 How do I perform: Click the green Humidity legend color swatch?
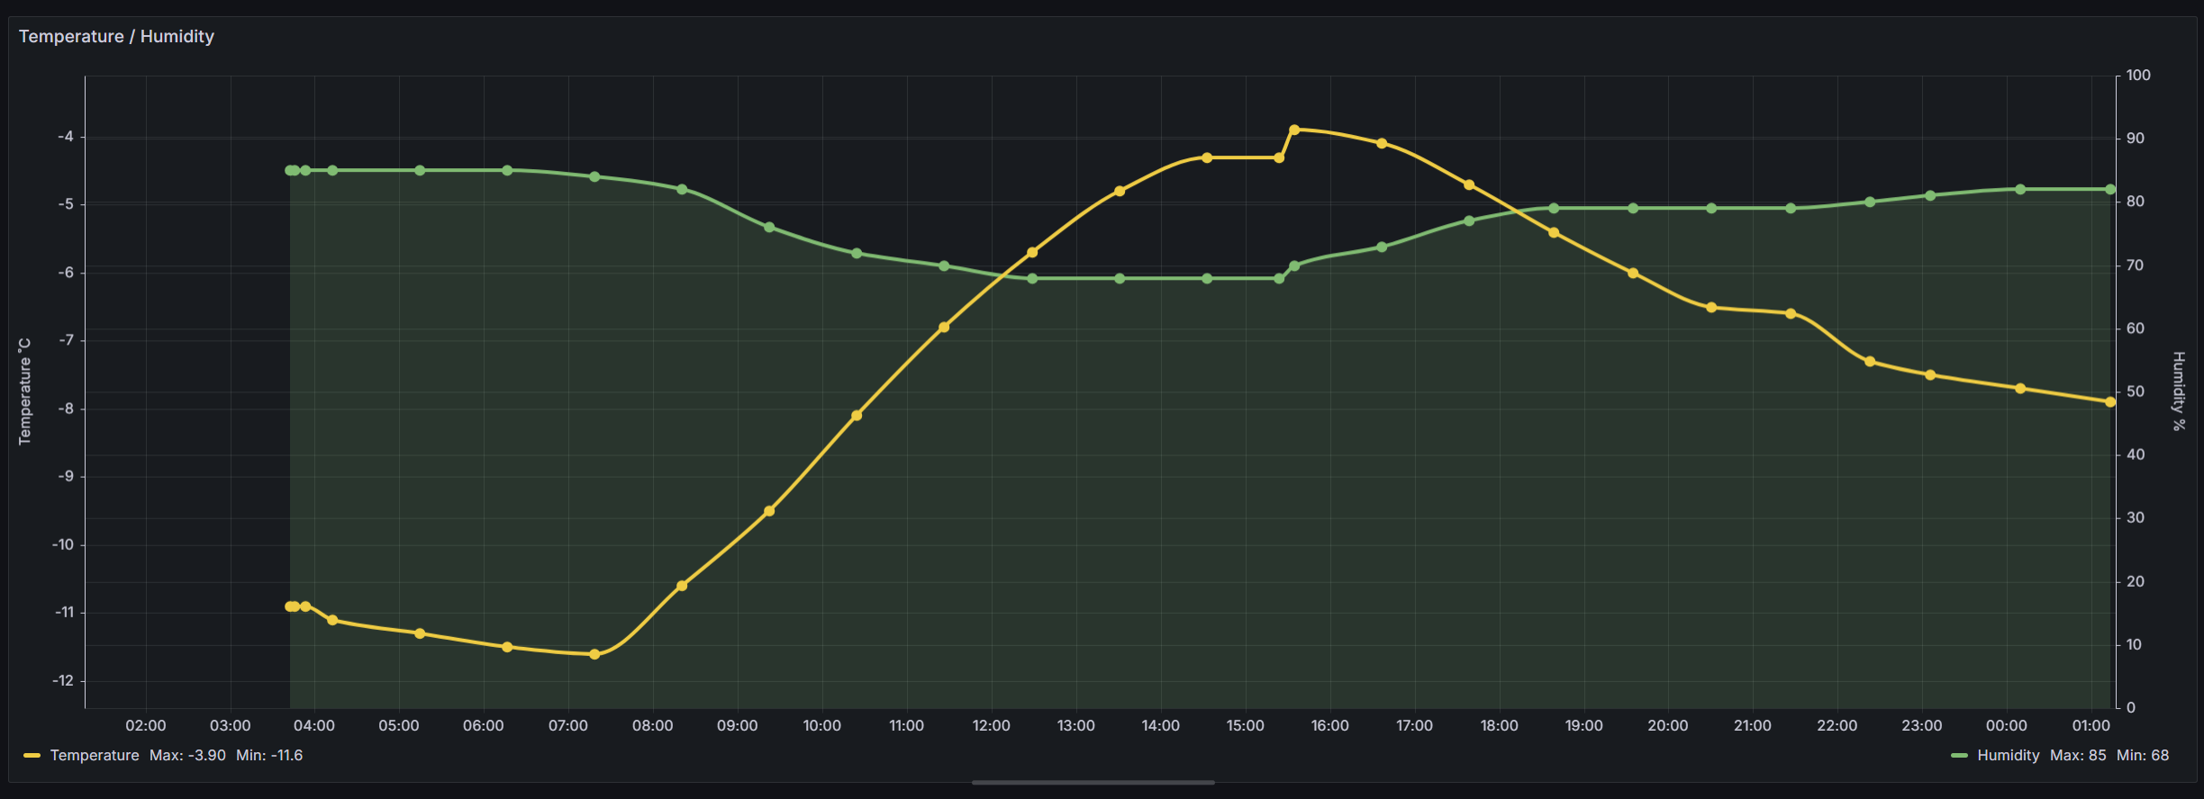1959,756
